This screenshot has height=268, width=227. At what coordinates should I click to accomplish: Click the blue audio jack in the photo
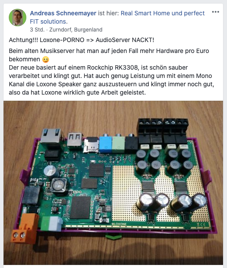tap(105, 144)
